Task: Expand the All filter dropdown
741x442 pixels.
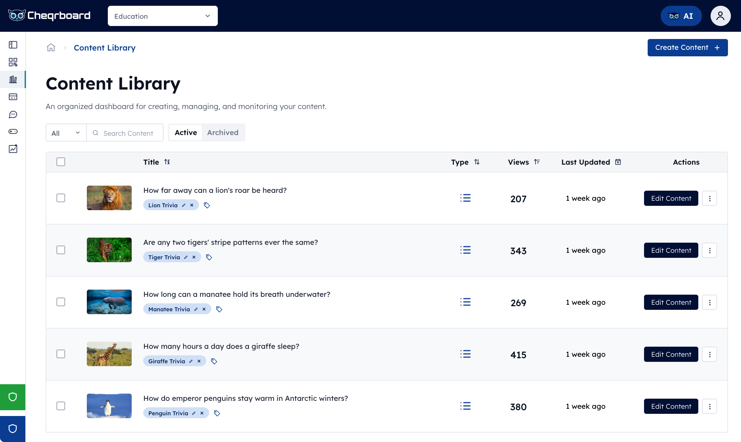Action: click(x=66, y=133)
